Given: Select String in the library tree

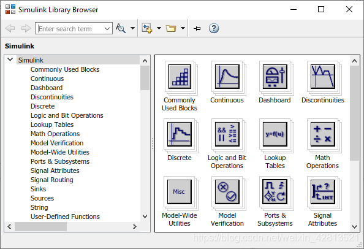Looking at the screenshot, I should pos(39,207).
